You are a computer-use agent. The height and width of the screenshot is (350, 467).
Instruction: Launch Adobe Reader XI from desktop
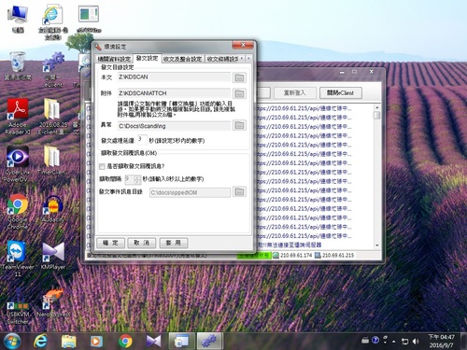click(18, 117)
